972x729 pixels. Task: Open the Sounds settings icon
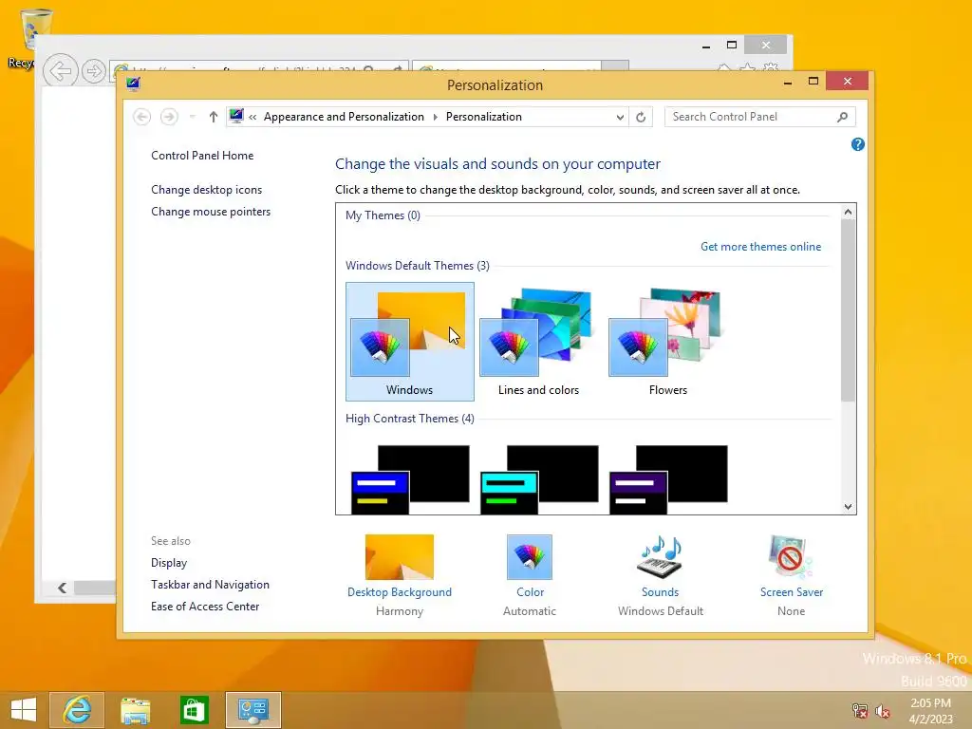click(661, 556)
